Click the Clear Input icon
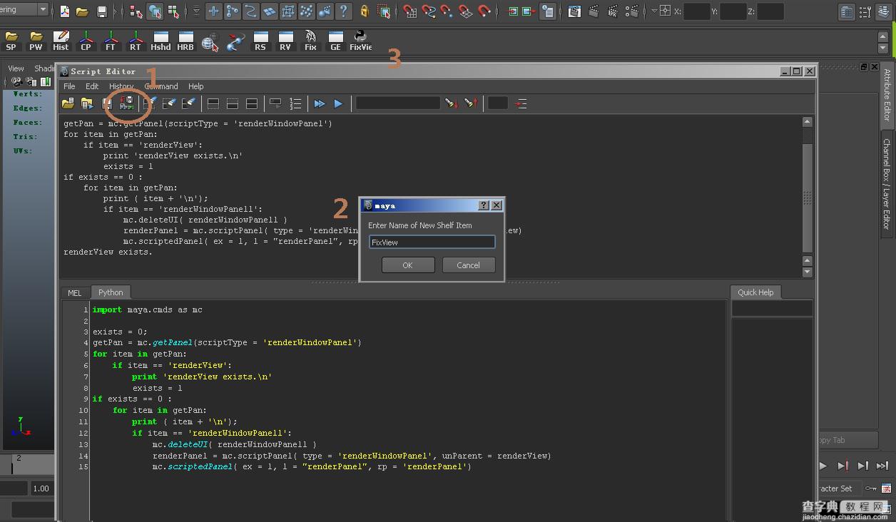This screenshot has width=896, height=522. pos(169,104)
